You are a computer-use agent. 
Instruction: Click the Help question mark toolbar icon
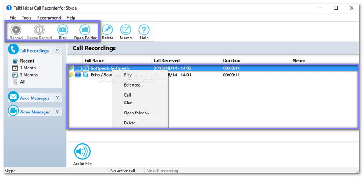pyautogui.click(x=144, y=29)
